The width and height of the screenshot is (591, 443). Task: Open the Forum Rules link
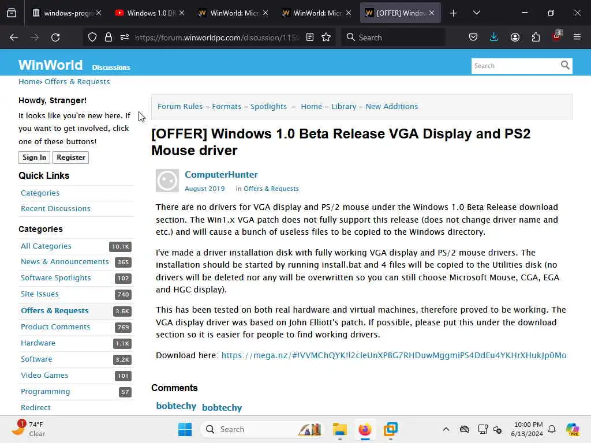(180, 107)
